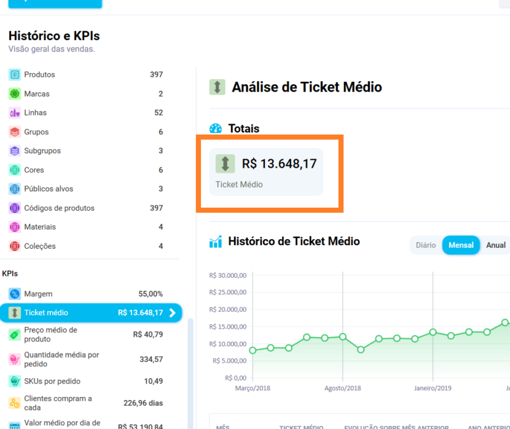This screenshot has height=429, width=510.
Task: Select the Grupos icon
Action: [14, 132]
